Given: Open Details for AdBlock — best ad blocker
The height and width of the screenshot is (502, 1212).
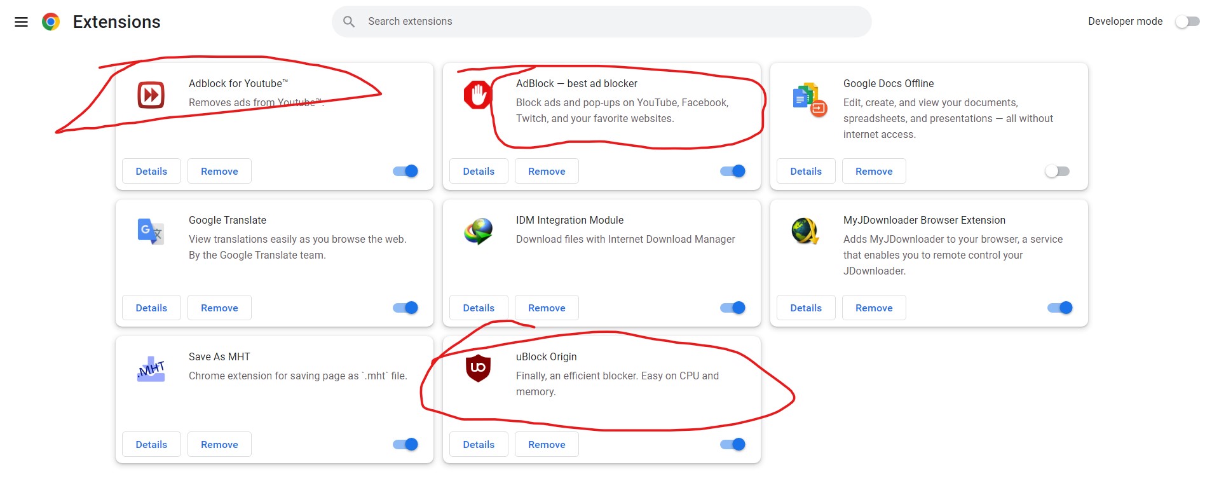Looking at the screenshot, I should click(x=479, y=171).
